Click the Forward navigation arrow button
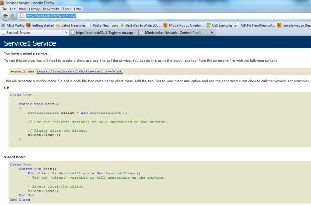Viewport: 311px width, 205px height. tap(12, 16)
